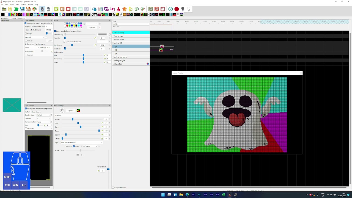The image size is (352, 198).
Task: Click the crayons effect colors icon
Action: 100,9
